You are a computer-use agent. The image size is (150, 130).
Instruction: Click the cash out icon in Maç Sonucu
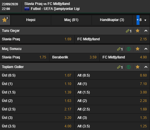[x=129, y=49]
